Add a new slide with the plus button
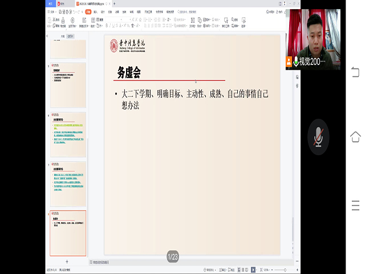This screenshot has width=365, height=274. coord(67,261)
